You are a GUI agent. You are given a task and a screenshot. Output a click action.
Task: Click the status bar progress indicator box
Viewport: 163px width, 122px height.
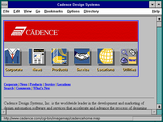pyautogui.click(x=147, y=118)
